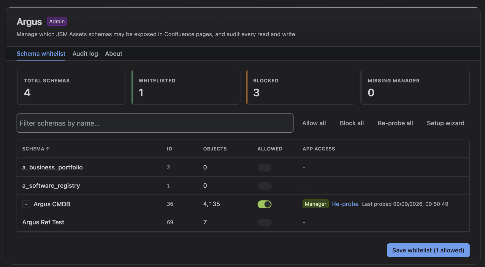This screenshot has height=267, width=485.
Task: Focus the Filter schemas by name field
Action: pos(155,123)
